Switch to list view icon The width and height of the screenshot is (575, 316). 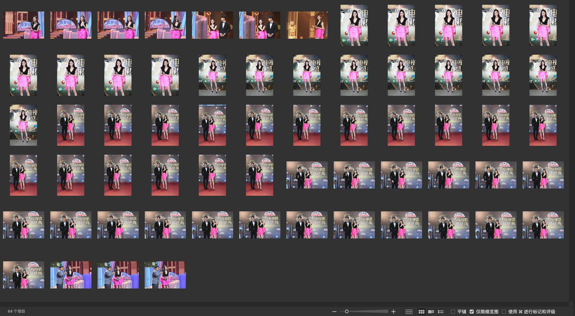(x=441, y=312)
